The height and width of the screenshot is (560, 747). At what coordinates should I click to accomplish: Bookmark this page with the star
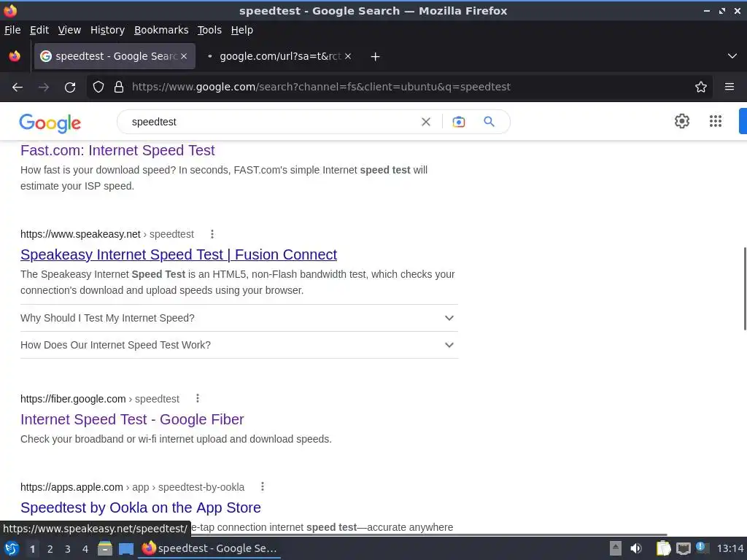[701, 87]
